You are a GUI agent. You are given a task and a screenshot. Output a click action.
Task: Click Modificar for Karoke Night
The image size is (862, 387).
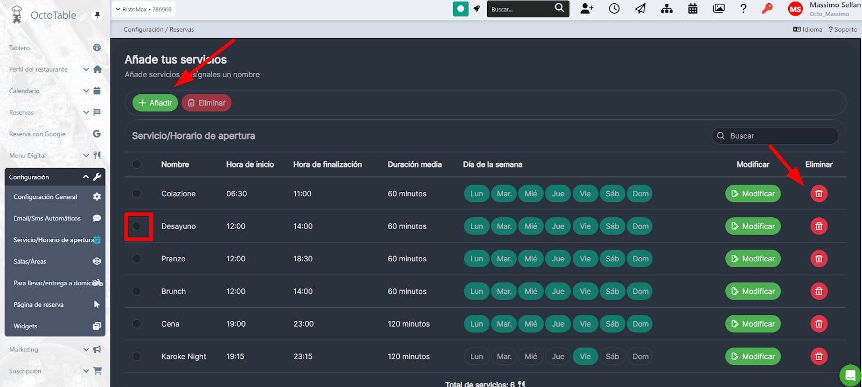(753, 356)
